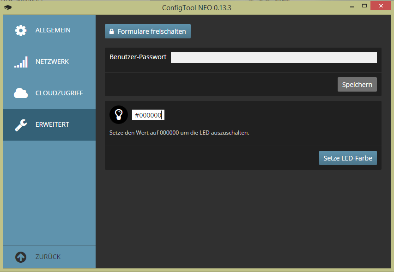Click the lock icon on Formulare freischalten

(x=111, y=32)
